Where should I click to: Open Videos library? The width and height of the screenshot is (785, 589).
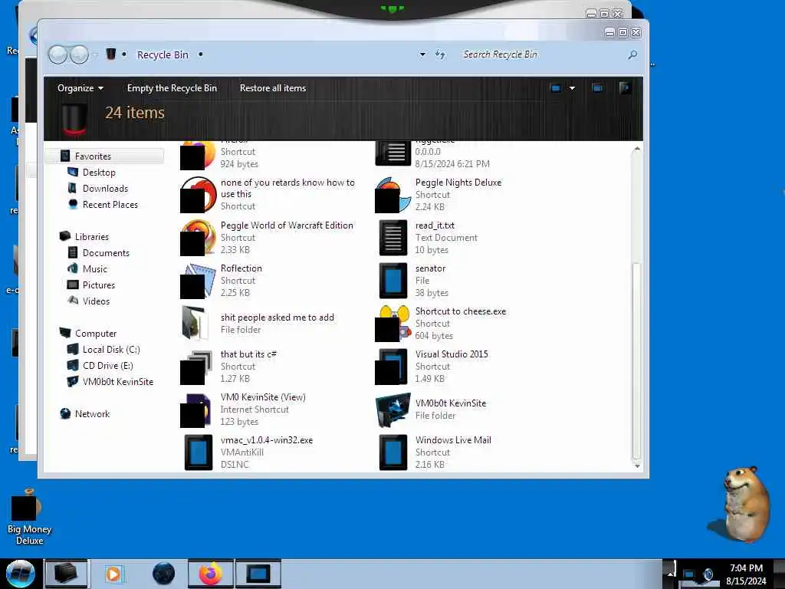tap(96, 301)
